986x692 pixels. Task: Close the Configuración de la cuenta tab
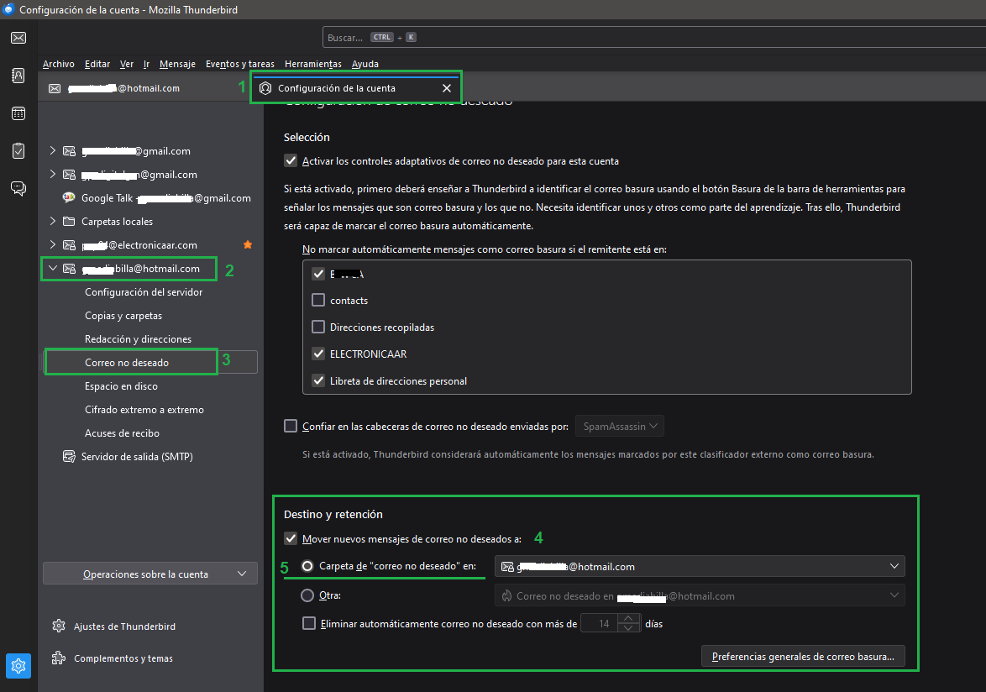(447, 88)
